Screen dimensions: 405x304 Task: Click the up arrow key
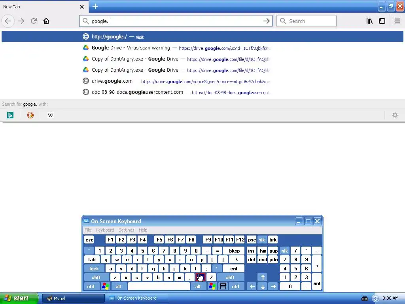pyautogui.click(x=263, y=277)
